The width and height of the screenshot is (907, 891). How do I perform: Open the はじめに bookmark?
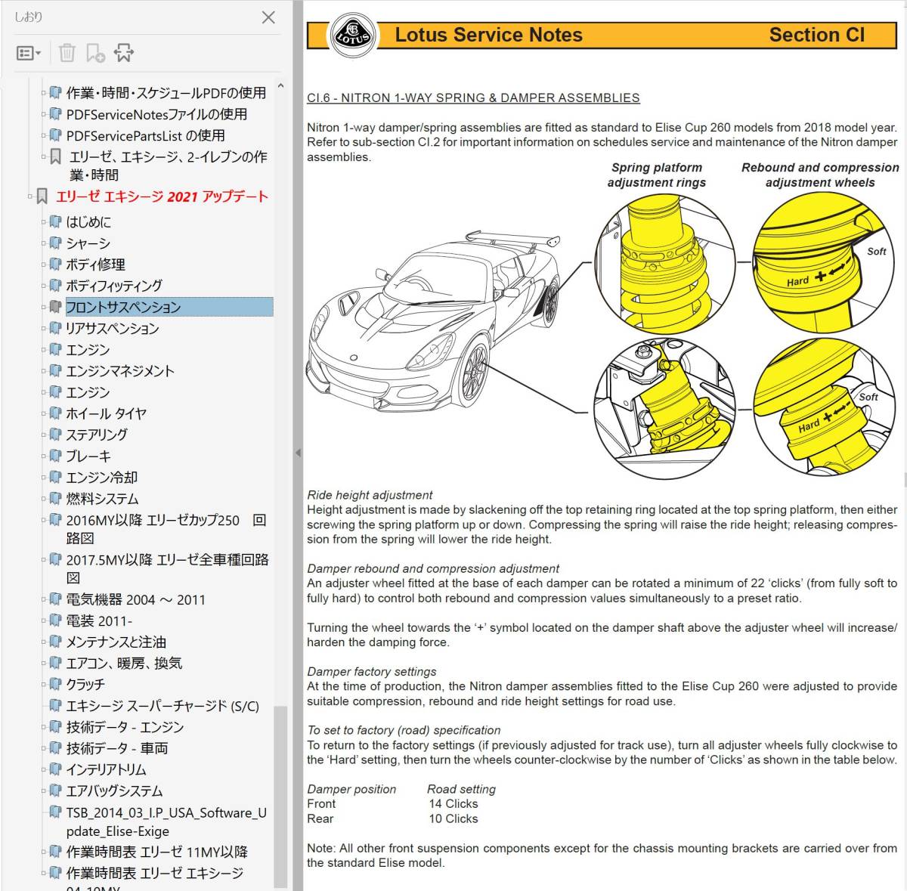[88, 222]
